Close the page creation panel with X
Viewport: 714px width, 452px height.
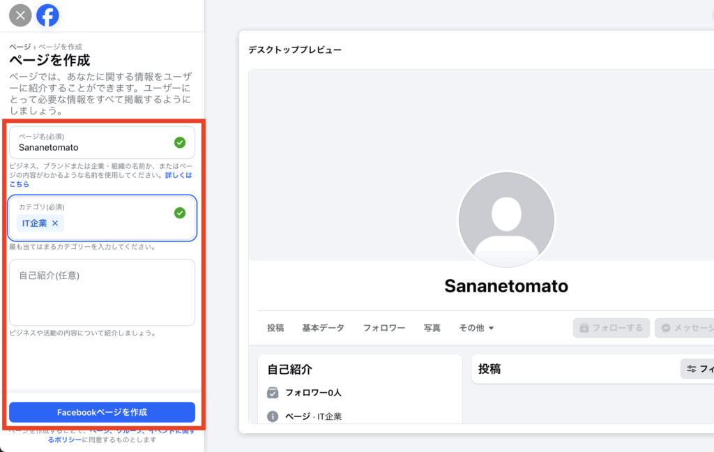[x=20, y=15]
